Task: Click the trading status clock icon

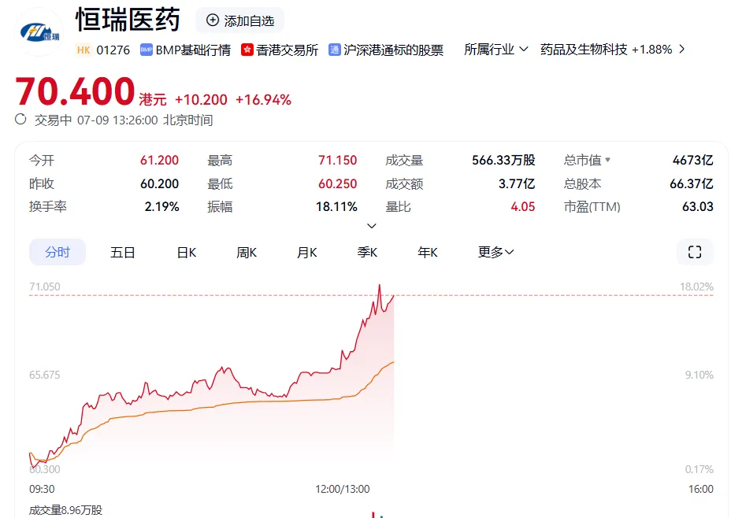Action: 21,120
